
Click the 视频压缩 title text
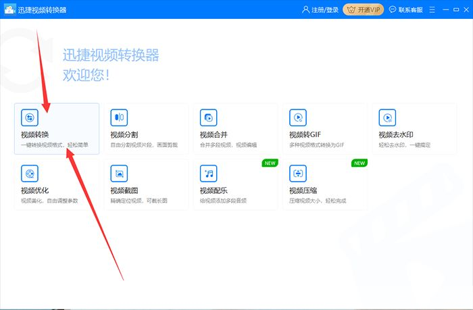pos(303,190)
